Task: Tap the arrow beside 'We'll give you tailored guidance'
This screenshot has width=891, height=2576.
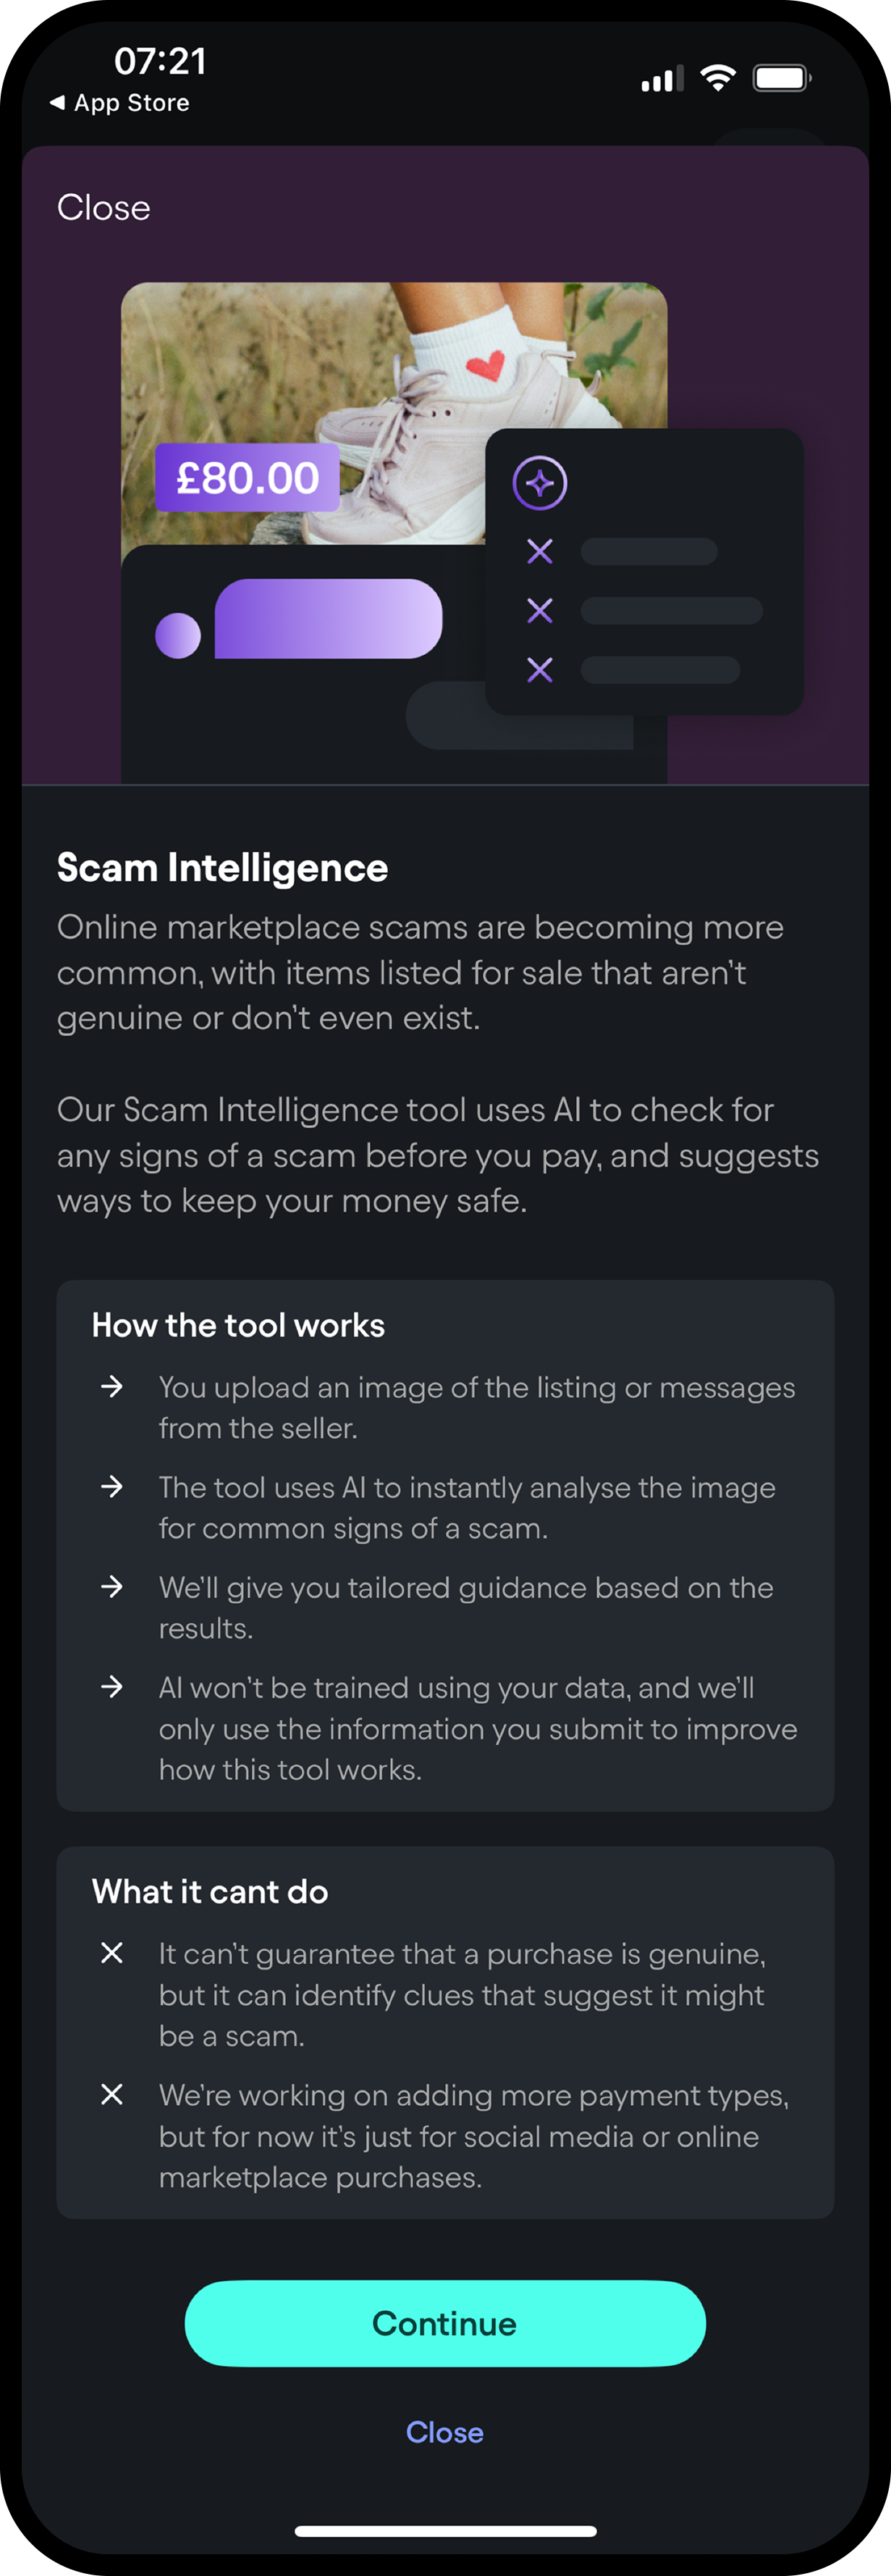Action: pyautogui.click(x=112, y=1586)
